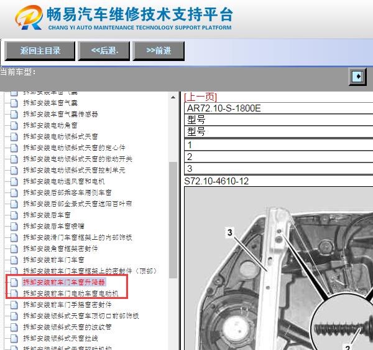Click the window regulator diagram image
Viewport: 373px width, 350px height.
point(279,268)
